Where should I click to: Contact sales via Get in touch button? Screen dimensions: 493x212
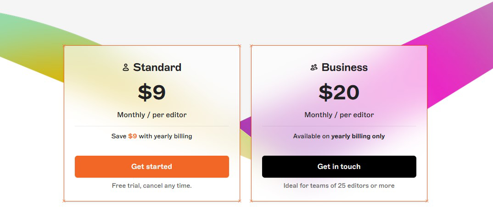pos(339,167)
